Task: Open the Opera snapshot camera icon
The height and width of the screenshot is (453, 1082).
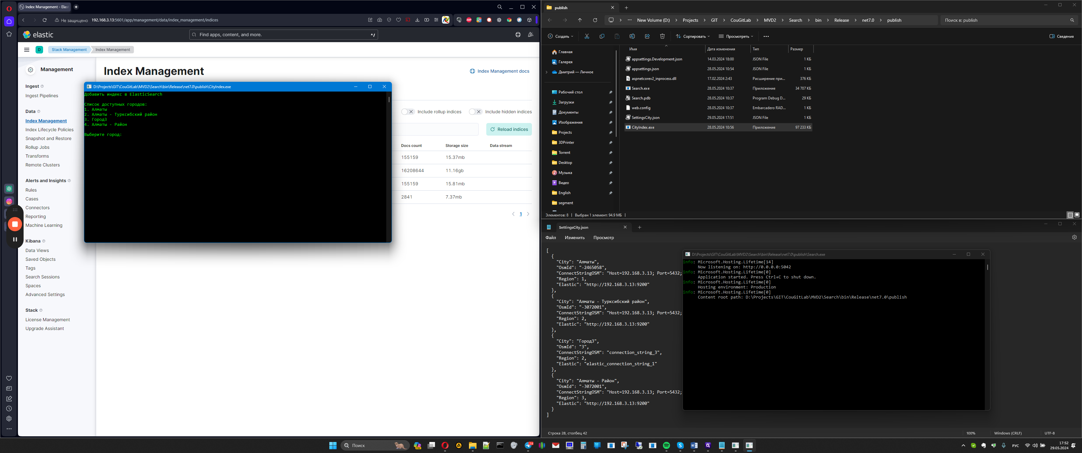Action: (x=379, y=20)
